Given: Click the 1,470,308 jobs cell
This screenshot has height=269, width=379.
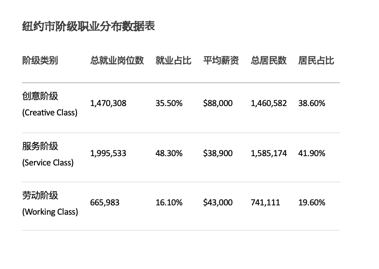Looking at the screenshot, I should (x=108, y=103).
